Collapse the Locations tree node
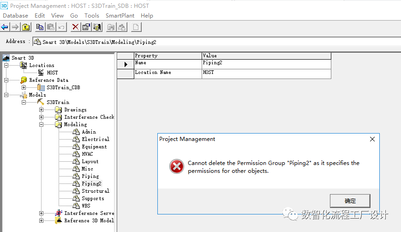 6,65
